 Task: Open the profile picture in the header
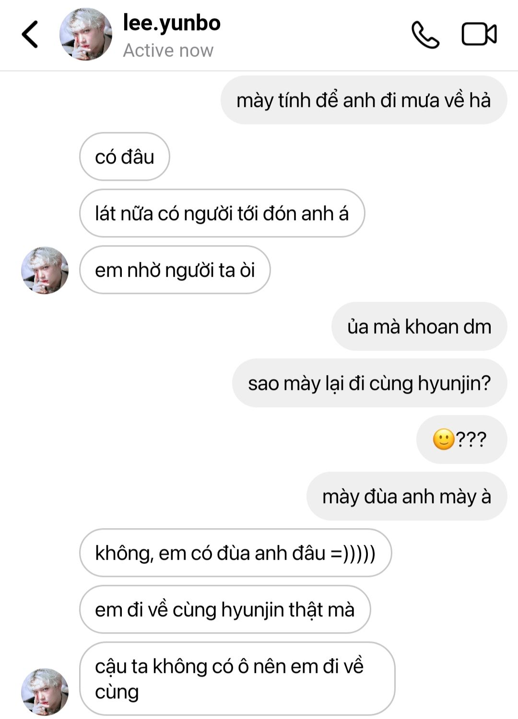coord(85,35)
